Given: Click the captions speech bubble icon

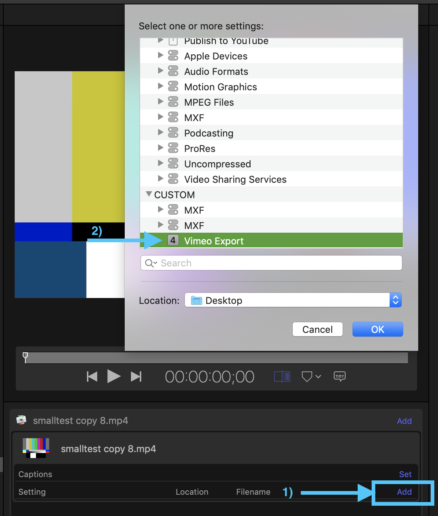Looking at the screenshot, I should [x=339, y=376].
